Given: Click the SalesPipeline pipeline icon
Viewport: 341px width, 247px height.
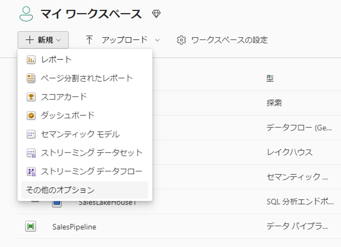Looking at the screenshot, I should pyautogui.click(x=31, y=227).
